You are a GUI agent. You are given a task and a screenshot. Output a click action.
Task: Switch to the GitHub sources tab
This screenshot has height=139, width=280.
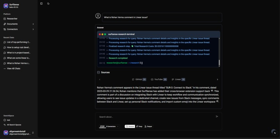139,79
